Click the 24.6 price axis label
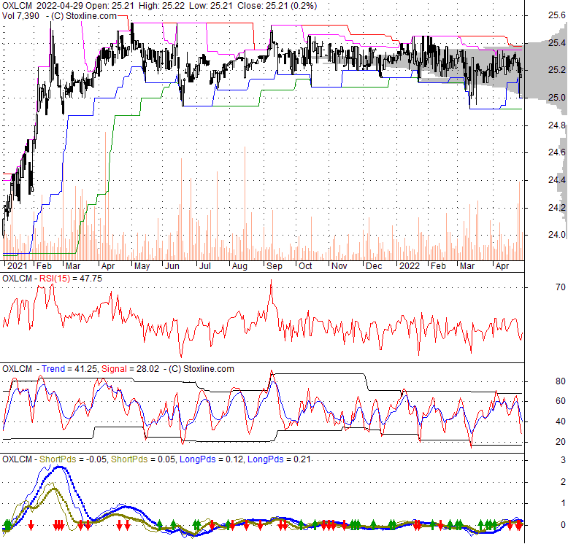The height and width of the screenshot is (544, 568). [556, 152]
